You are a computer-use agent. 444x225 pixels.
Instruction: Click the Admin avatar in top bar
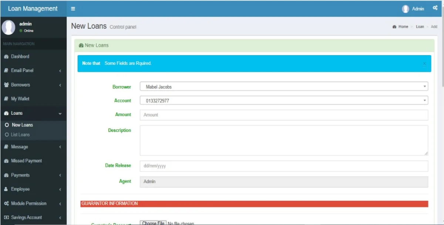click(406, 9)
